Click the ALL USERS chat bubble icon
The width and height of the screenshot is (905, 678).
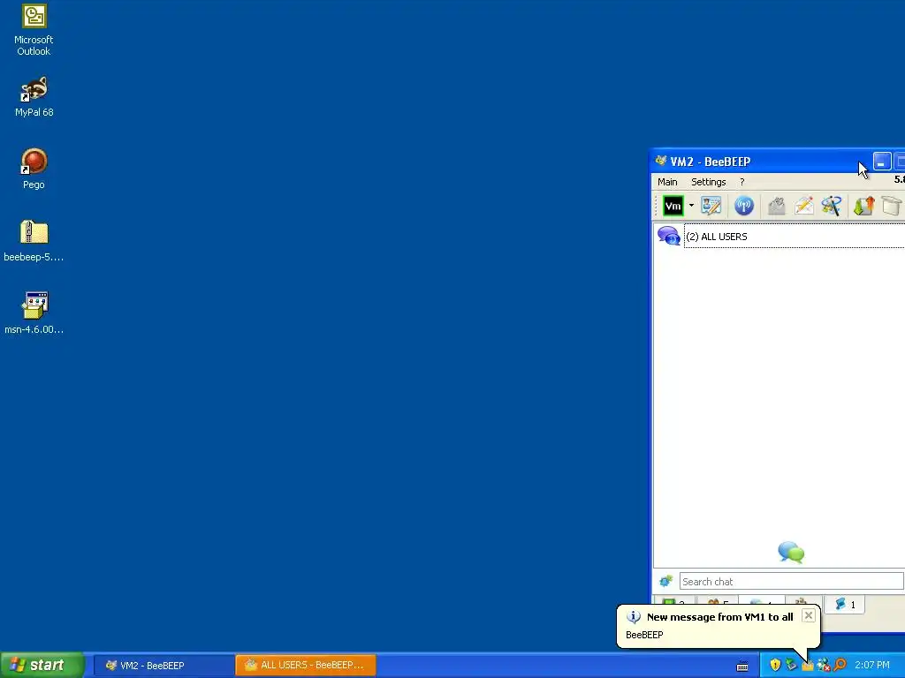[x=669, y=236]
